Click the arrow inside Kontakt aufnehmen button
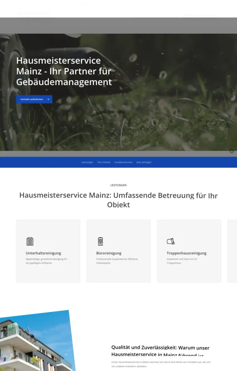The width and height of the screenshot is (237, 371). [x=48, y=99]
